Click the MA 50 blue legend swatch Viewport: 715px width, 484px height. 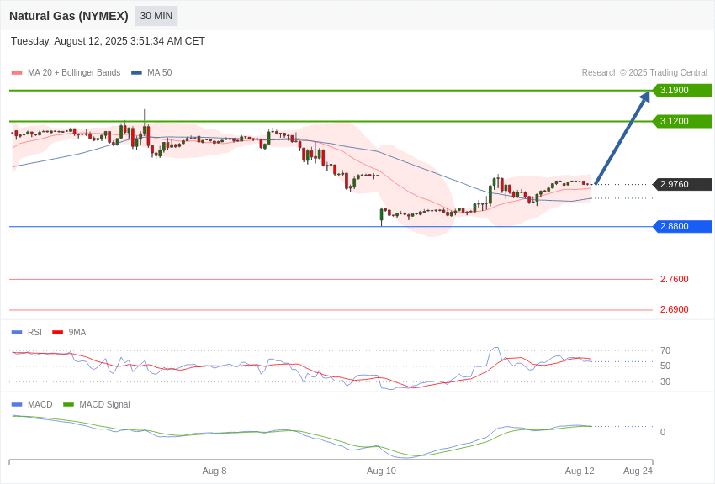pos(136,73)
